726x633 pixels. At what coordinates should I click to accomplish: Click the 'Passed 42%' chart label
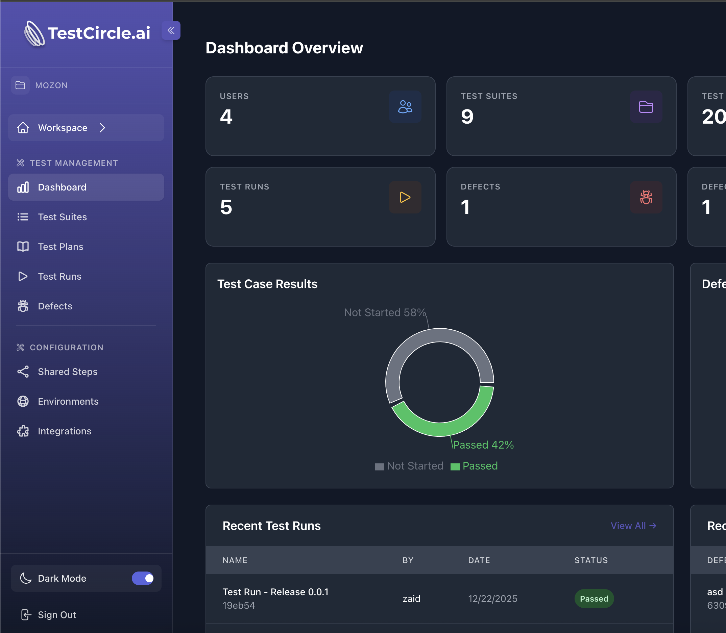click(483, 445)
